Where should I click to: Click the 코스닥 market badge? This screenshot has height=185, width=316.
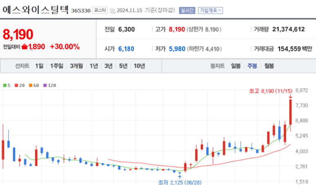click(x=100, y=10)
